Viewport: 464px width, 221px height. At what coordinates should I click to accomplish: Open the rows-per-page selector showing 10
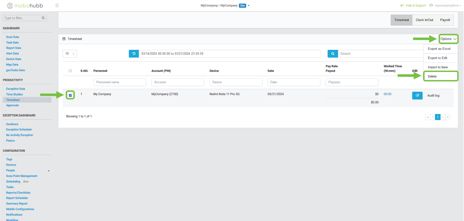point(70,54)
